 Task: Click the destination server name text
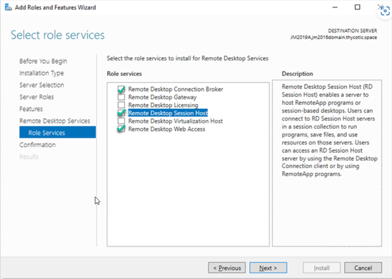pos(334,37)
